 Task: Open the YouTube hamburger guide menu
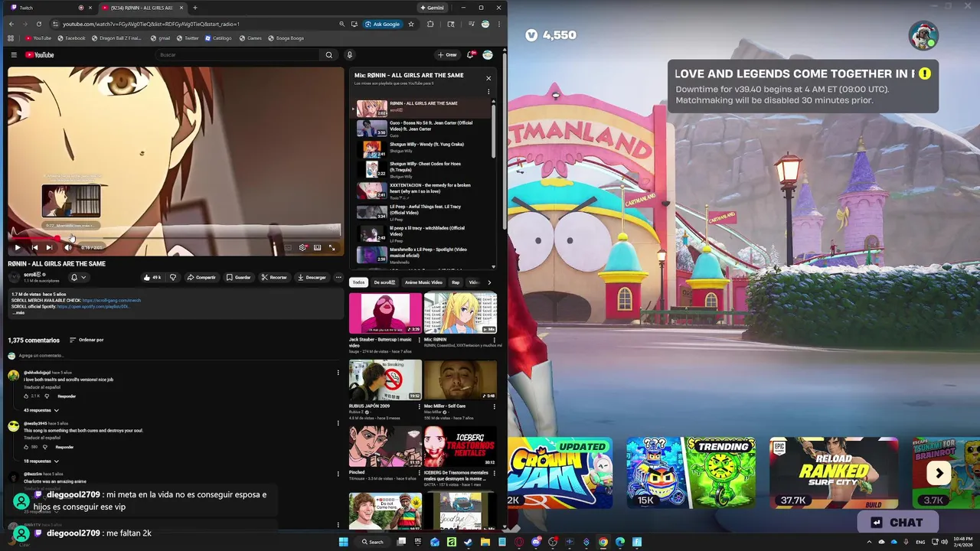click(x=14, y=55)
